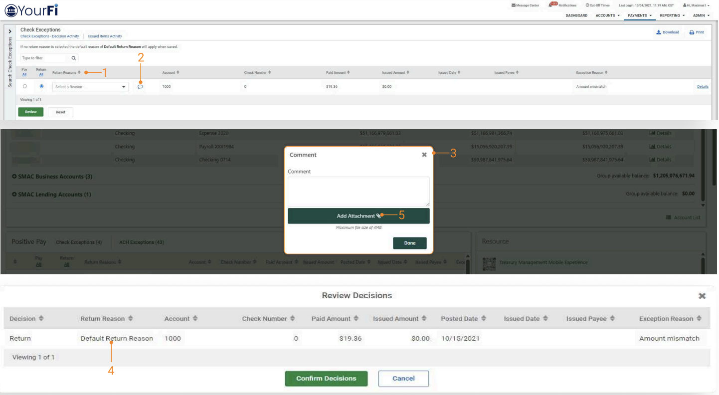Open the comment bubble icon in the exception row
Image resolution: width=719 pixels, height=395 pixels.
[x=140, y=87]
